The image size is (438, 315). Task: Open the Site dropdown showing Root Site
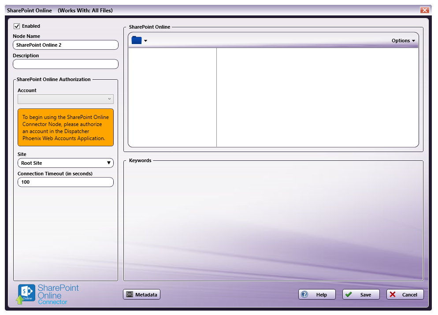tap(66, 163)
